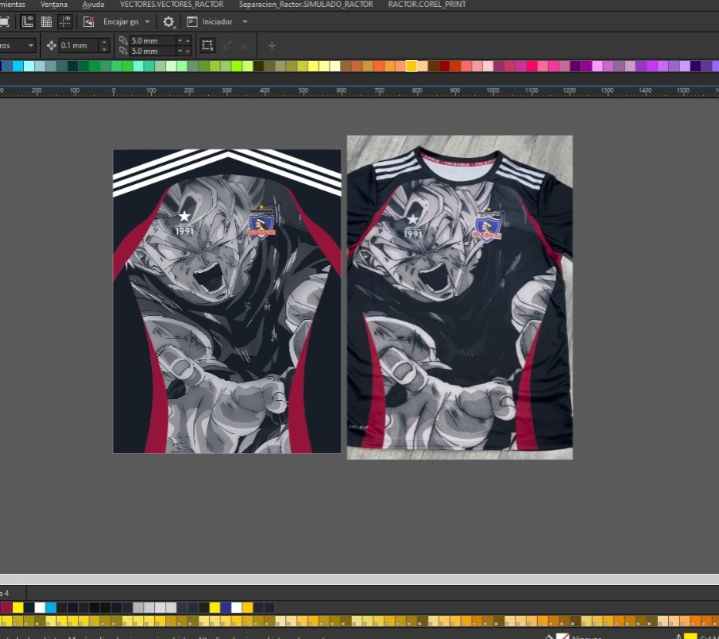
Task: Edit the duplicate X distance 5.0 mm field
Action: (153, 41)
